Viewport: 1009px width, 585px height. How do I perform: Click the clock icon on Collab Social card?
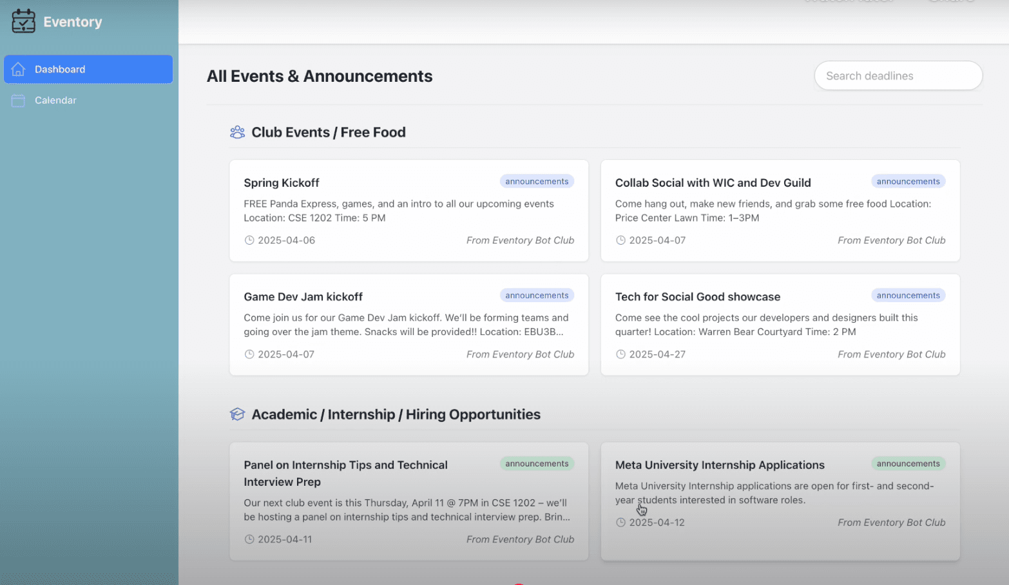click(620, 240)
